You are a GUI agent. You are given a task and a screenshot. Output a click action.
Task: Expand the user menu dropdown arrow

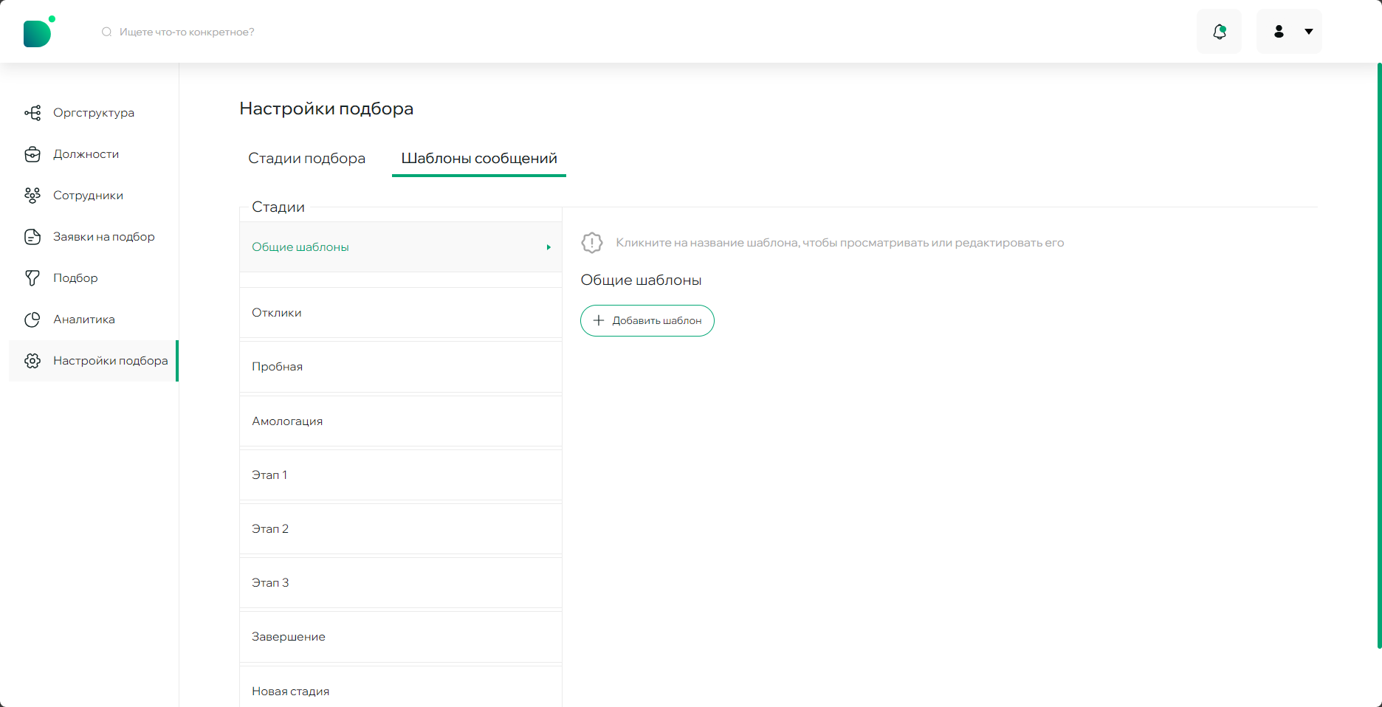click(1309, 32)
